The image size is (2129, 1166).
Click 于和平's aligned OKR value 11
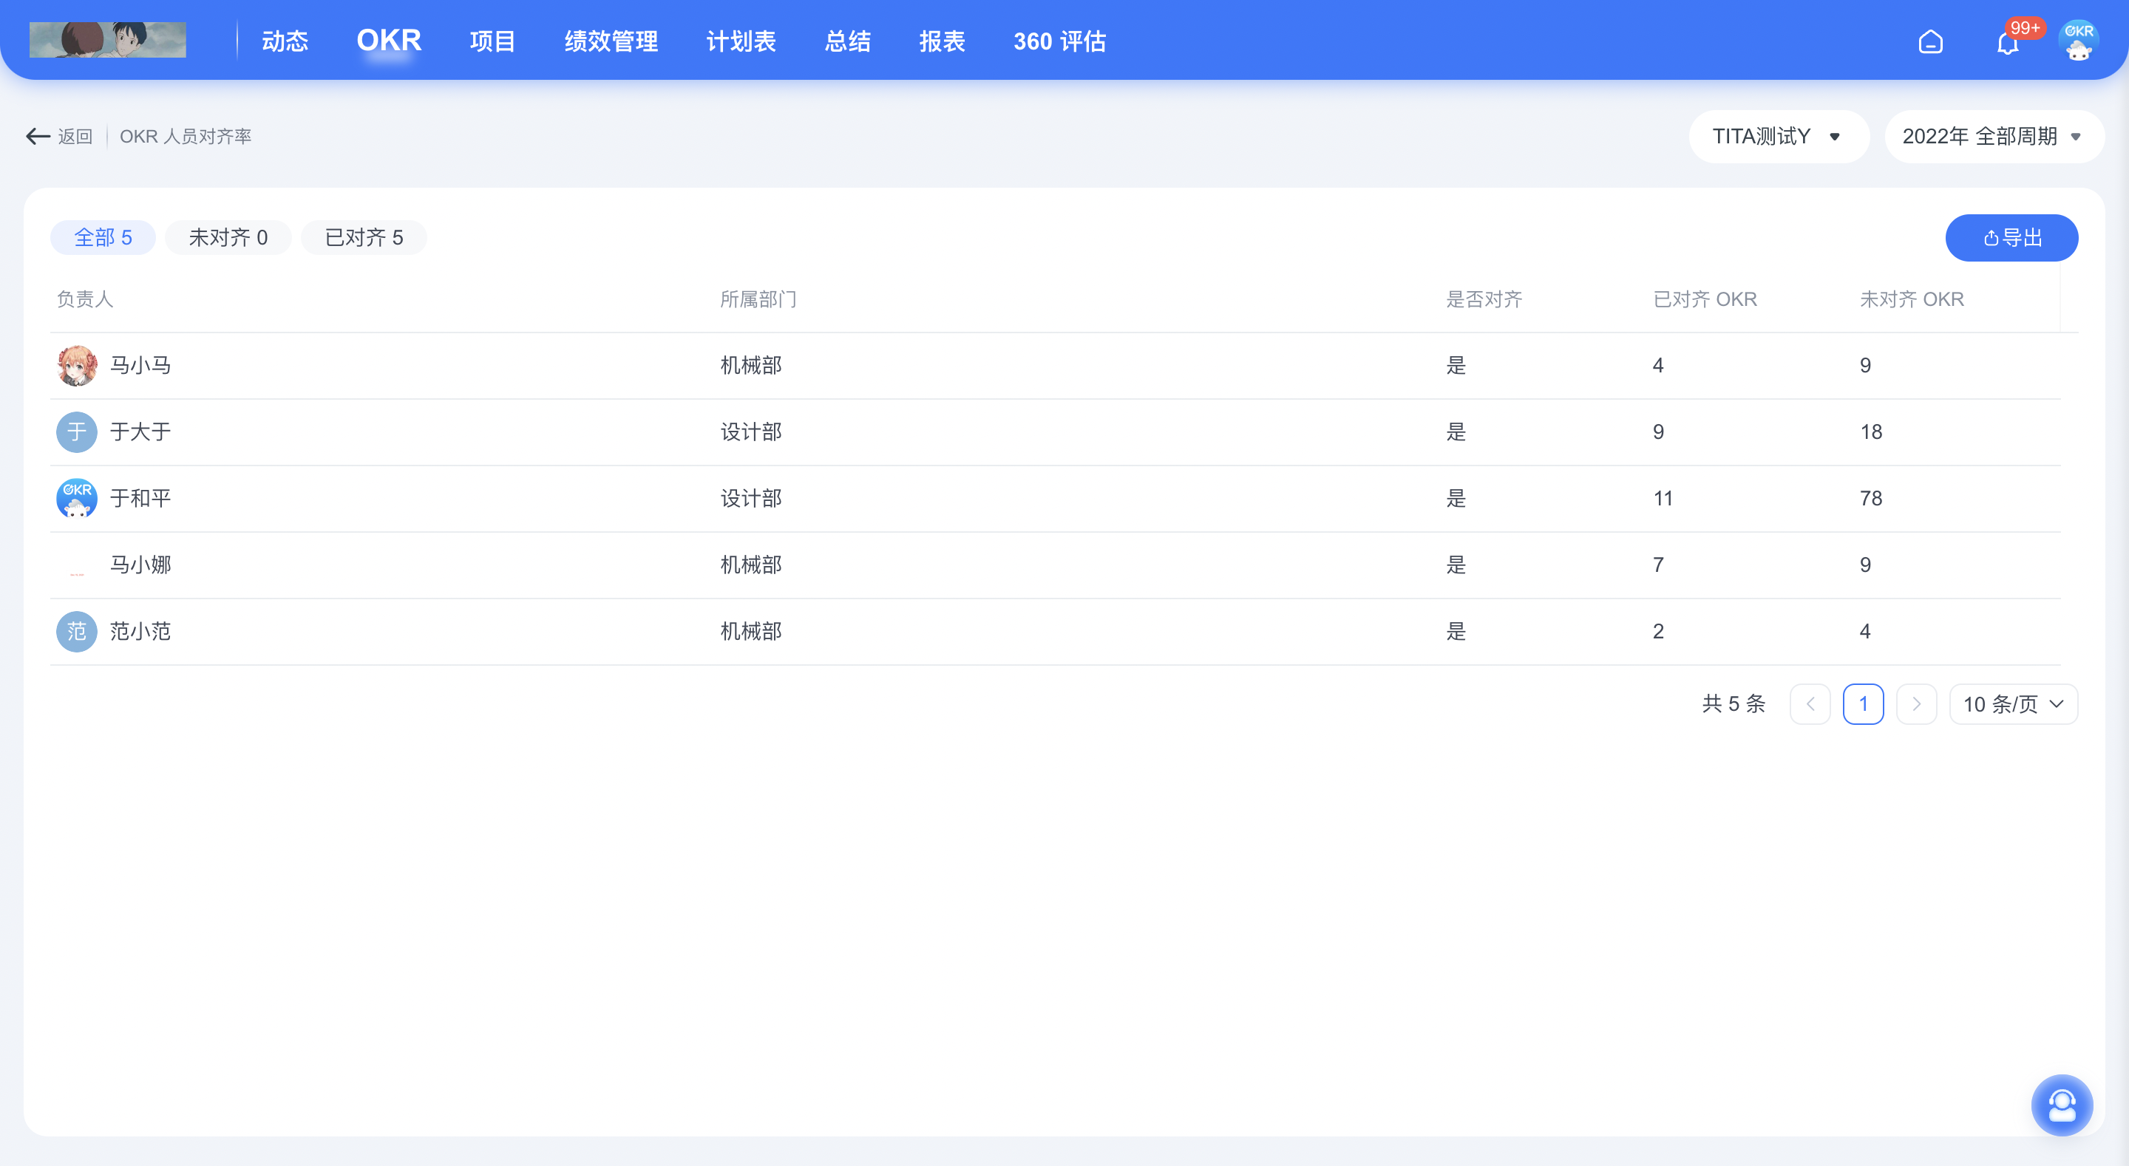click(1663, 498)
